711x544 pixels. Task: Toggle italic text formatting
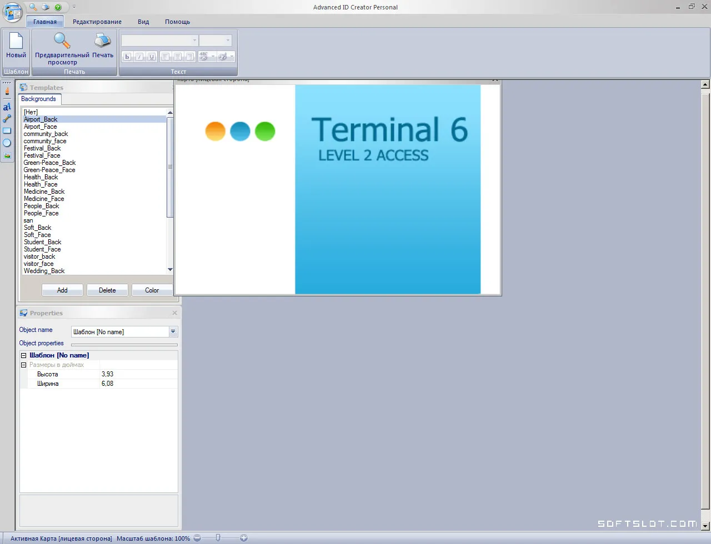pos(139,57)
